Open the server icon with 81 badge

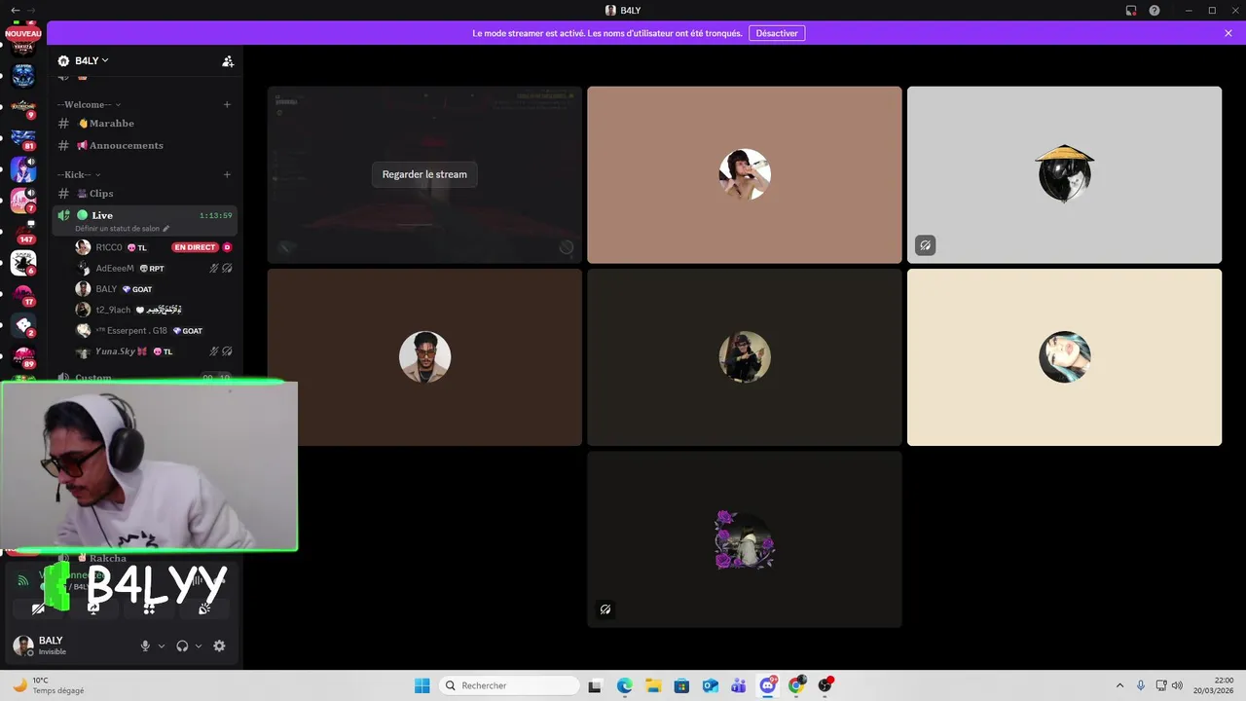click(23, 139)
